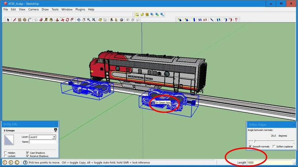Open the Draw menu
Viewport: 298px width, 167px height.
coord(45,9)
